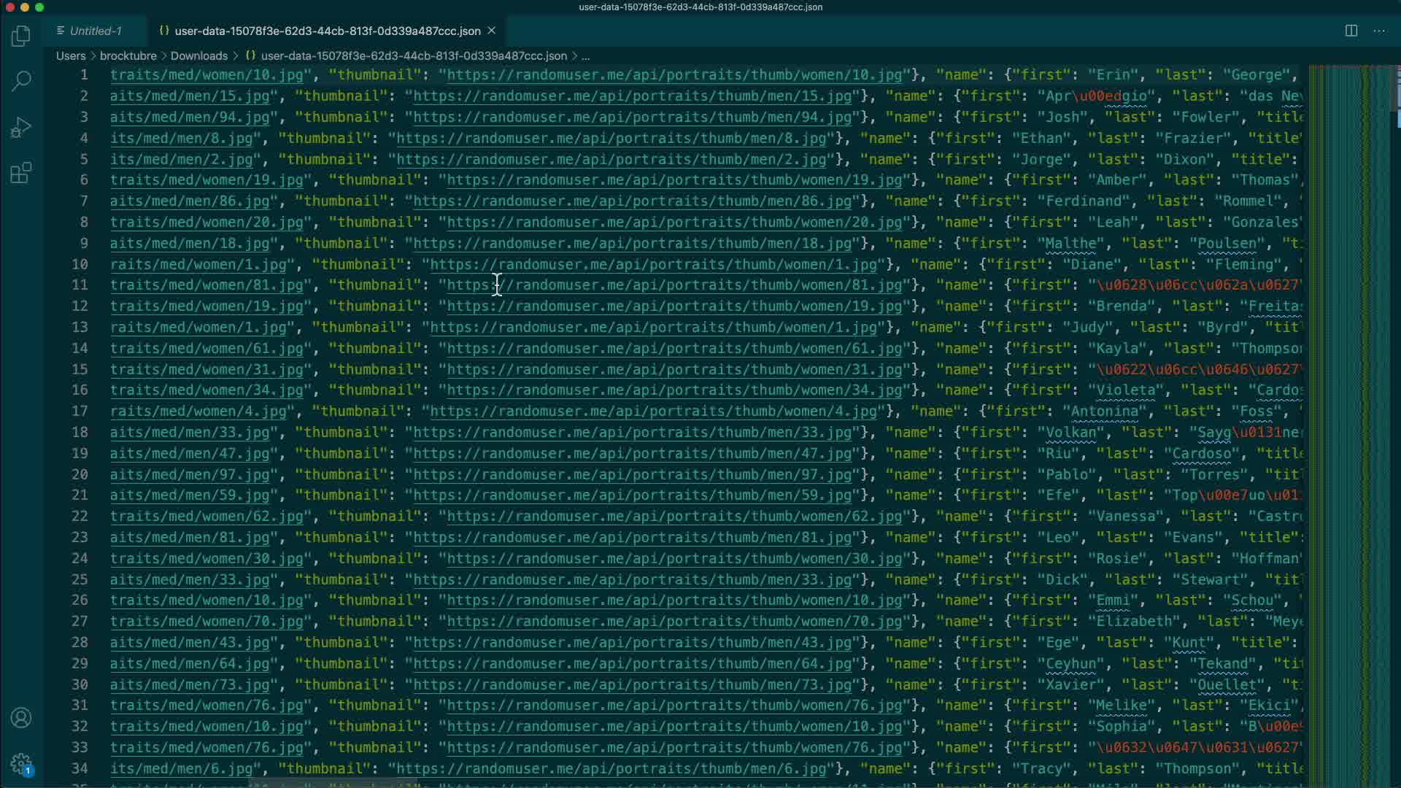Select the user-data JSON file tab
The image size is (1401, 788).
[x=327, y=31]
